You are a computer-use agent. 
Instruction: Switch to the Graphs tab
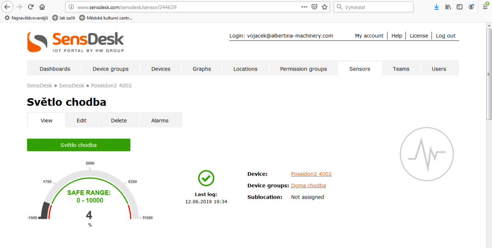click(x=202, y=69)
